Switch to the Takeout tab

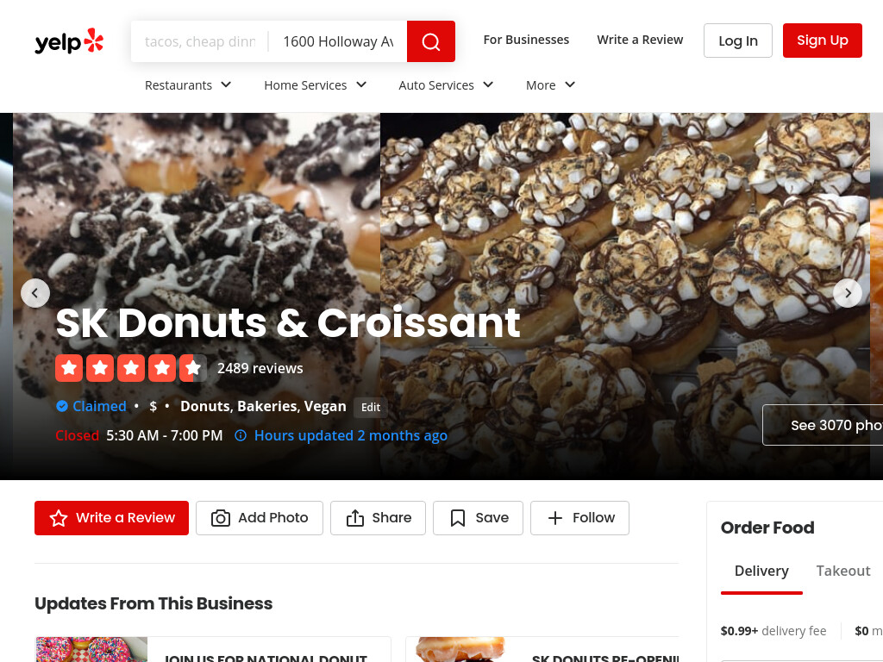point(843,571)
